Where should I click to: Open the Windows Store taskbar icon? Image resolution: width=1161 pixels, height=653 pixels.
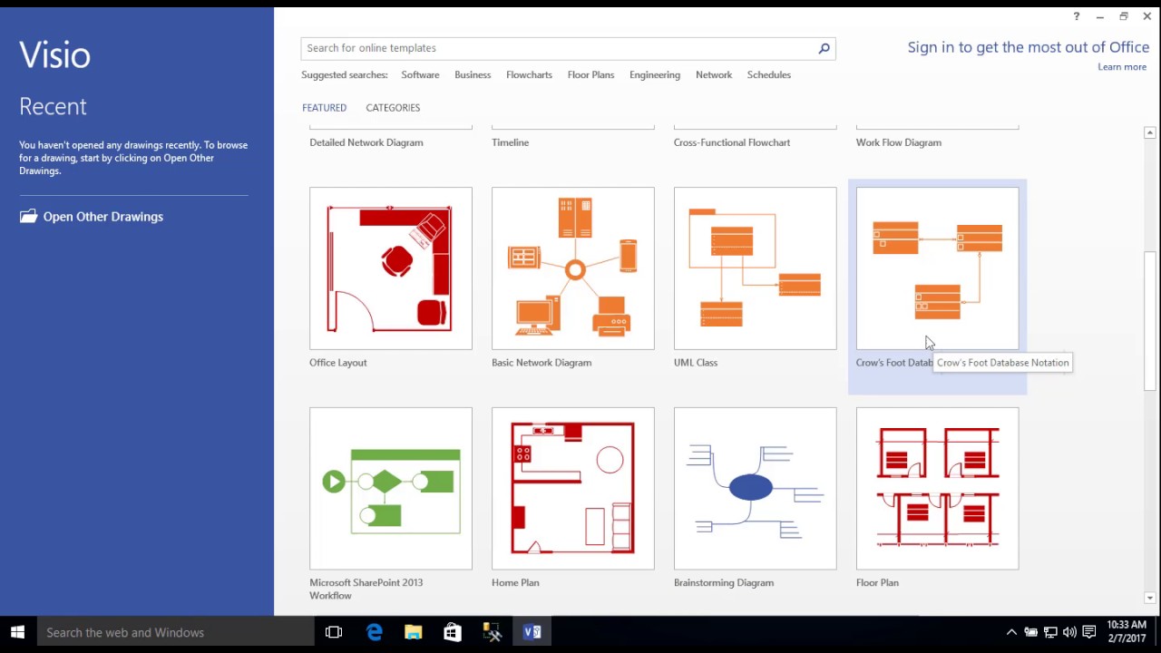click(453, 632)
